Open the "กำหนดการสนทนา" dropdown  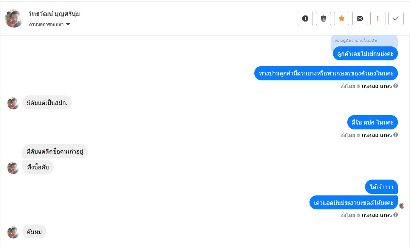click(x=46, y=25)
